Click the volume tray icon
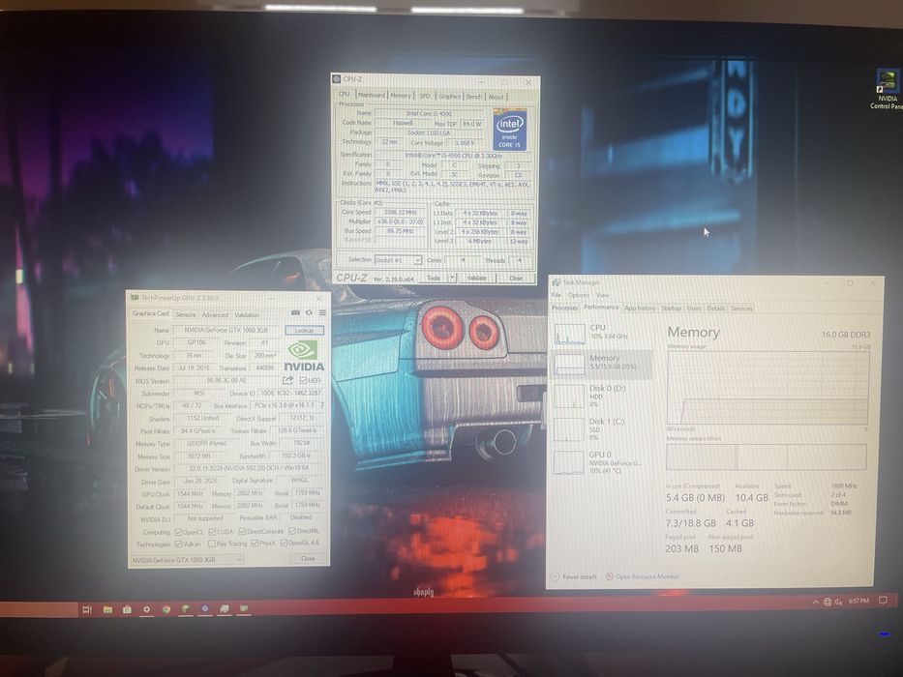This screenshot has width=903, height=677. pos(838,602)
